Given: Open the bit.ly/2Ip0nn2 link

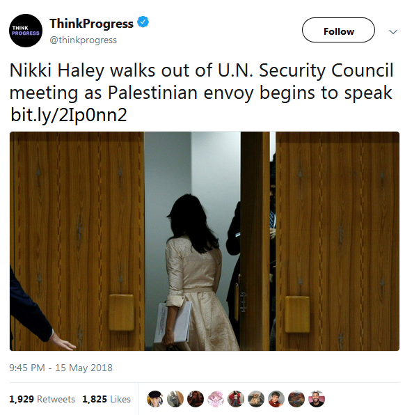Looking at the screenshot, I should 69,115.
